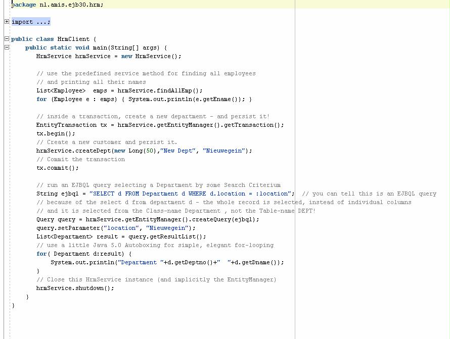Collapse the main method fold
Image resolution: width=450 pixels, height=339 pixels.
click(7, 47)
